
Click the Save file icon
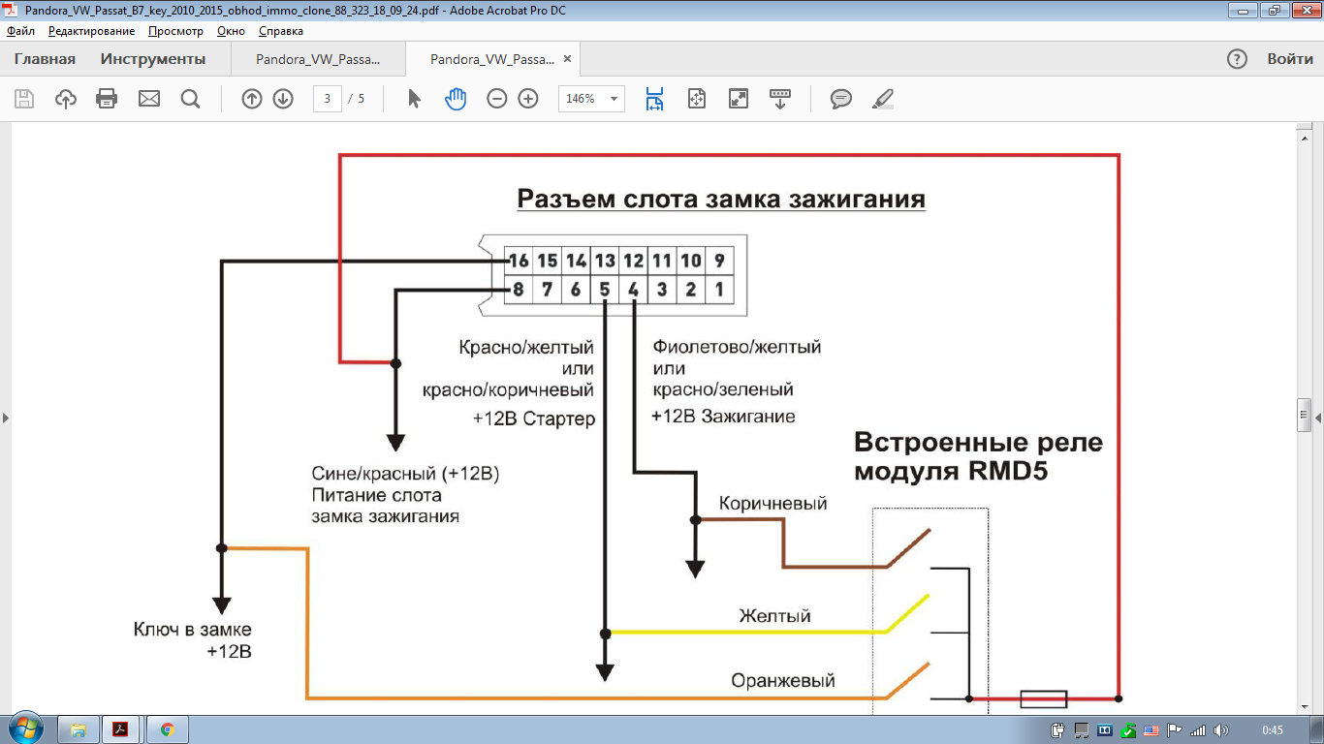click(24, 99)
